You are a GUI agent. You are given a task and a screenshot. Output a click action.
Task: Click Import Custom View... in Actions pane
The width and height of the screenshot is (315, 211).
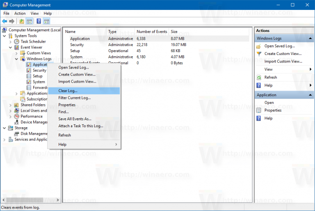point(283,62)
